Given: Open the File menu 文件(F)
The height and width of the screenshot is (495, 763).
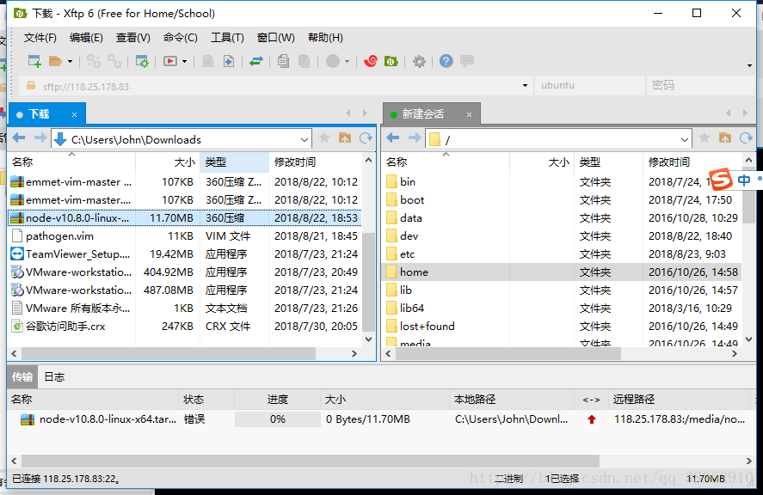Looking at the screenshot, I should 40,38.
